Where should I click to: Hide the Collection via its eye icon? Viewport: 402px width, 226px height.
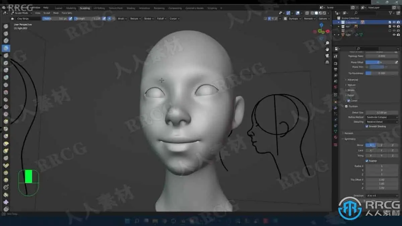coord(394,22)
